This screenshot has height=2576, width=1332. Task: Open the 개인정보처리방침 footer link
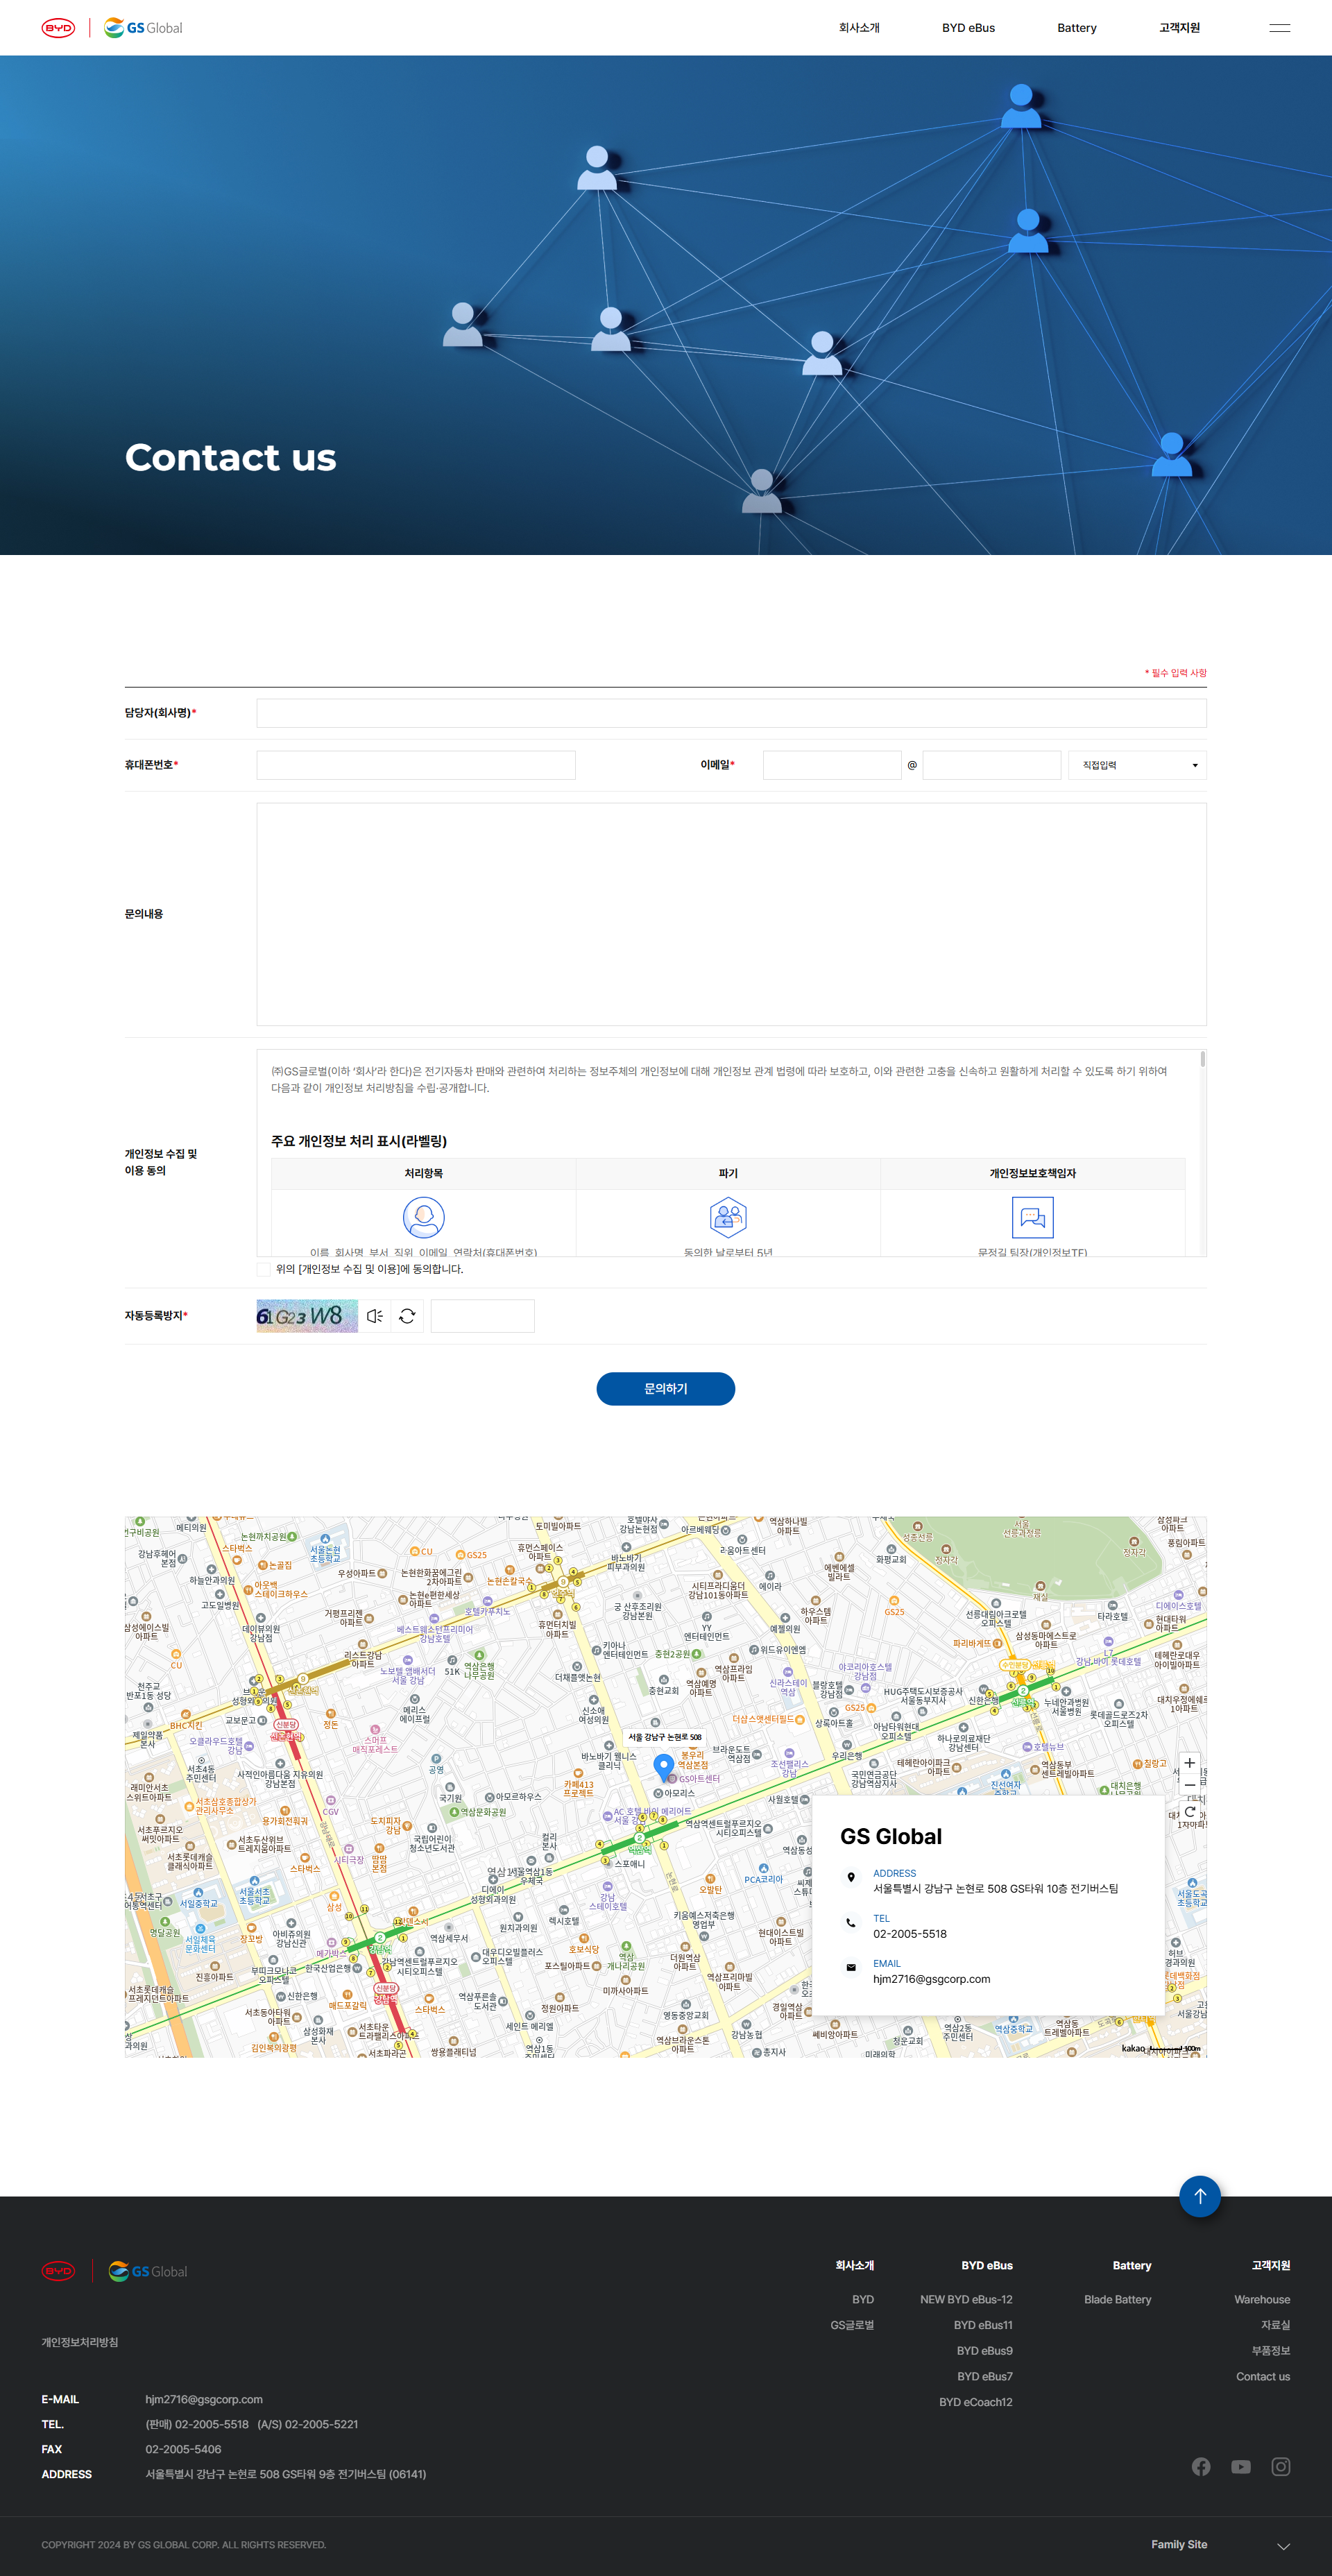(80, 2342)
